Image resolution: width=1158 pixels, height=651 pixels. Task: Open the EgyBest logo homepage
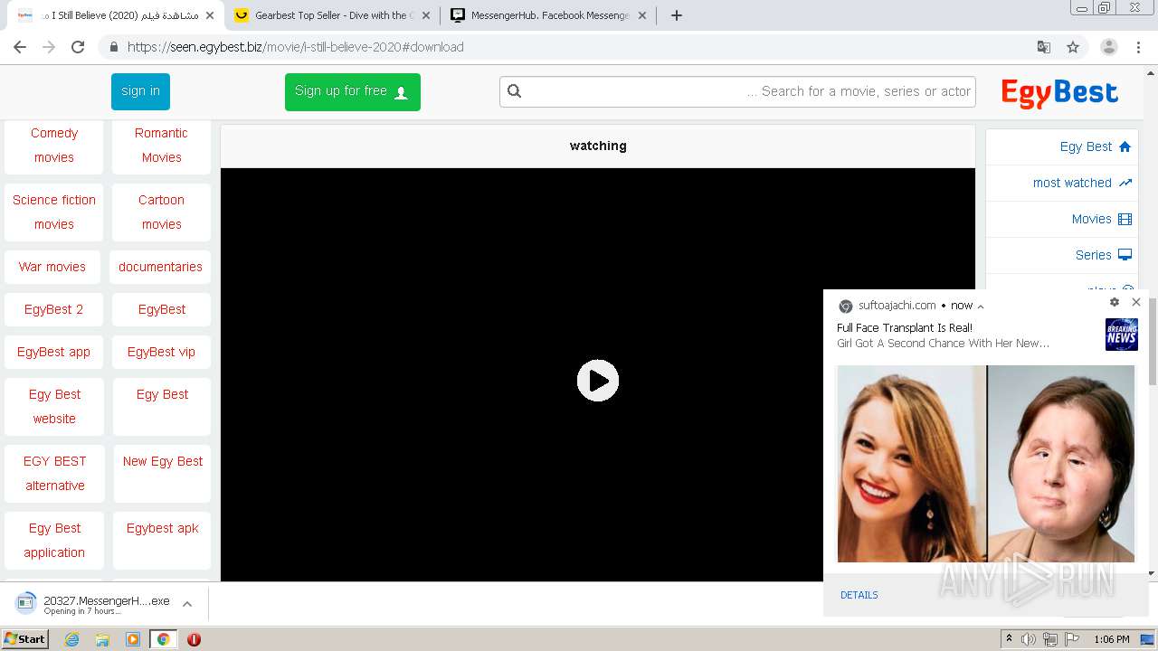click(1059, 92)
